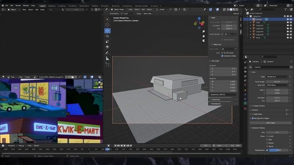The height and width of the screenshot is (165, 294).
Task: Open the Render properties tab icon
Action: pos(245,67)
